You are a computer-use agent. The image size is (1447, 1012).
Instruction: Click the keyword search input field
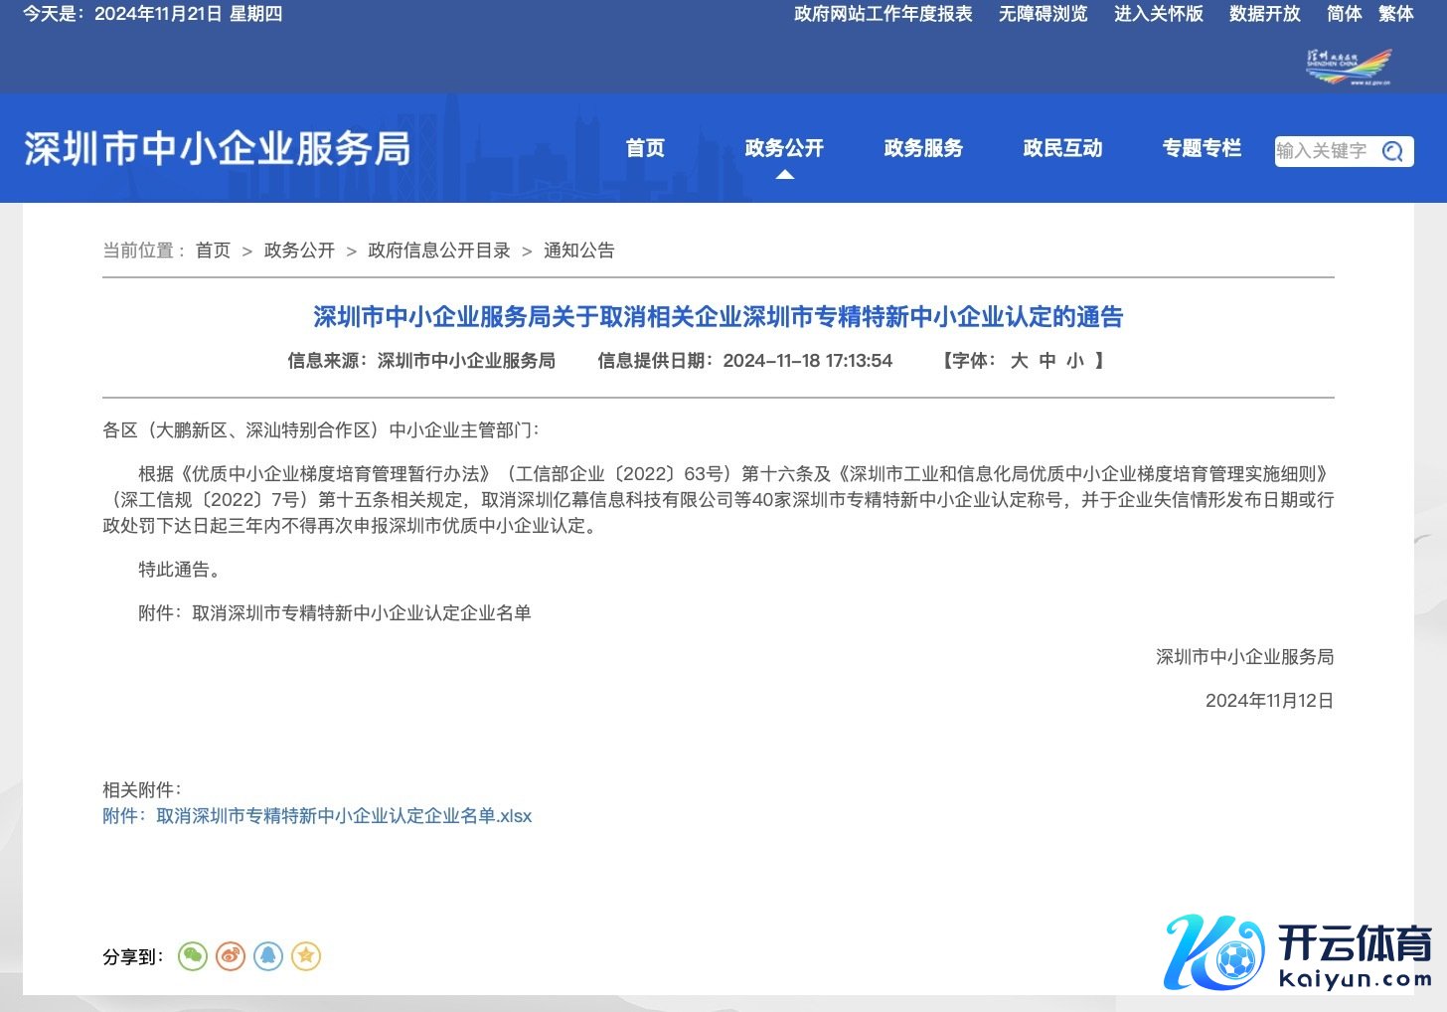1324,151
